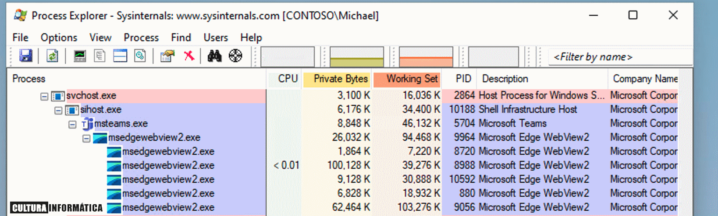Collapse the svchost.exe tree node
The width and height of the screenshot is (718, 216).
tap(44, 96)
